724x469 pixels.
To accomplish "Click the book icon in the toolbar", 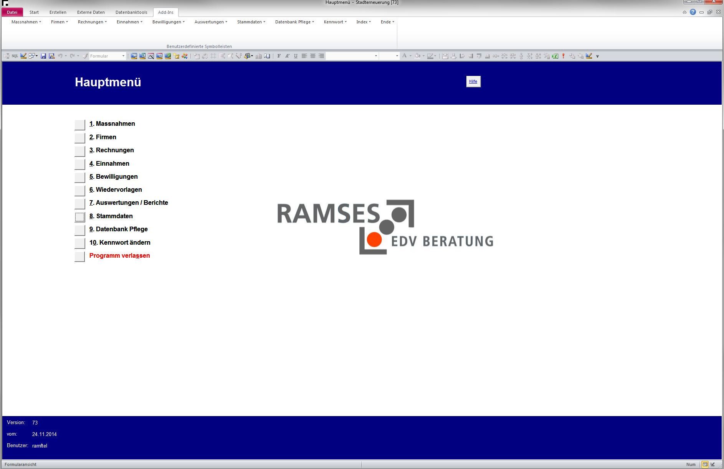I will [x=267, y=56].
